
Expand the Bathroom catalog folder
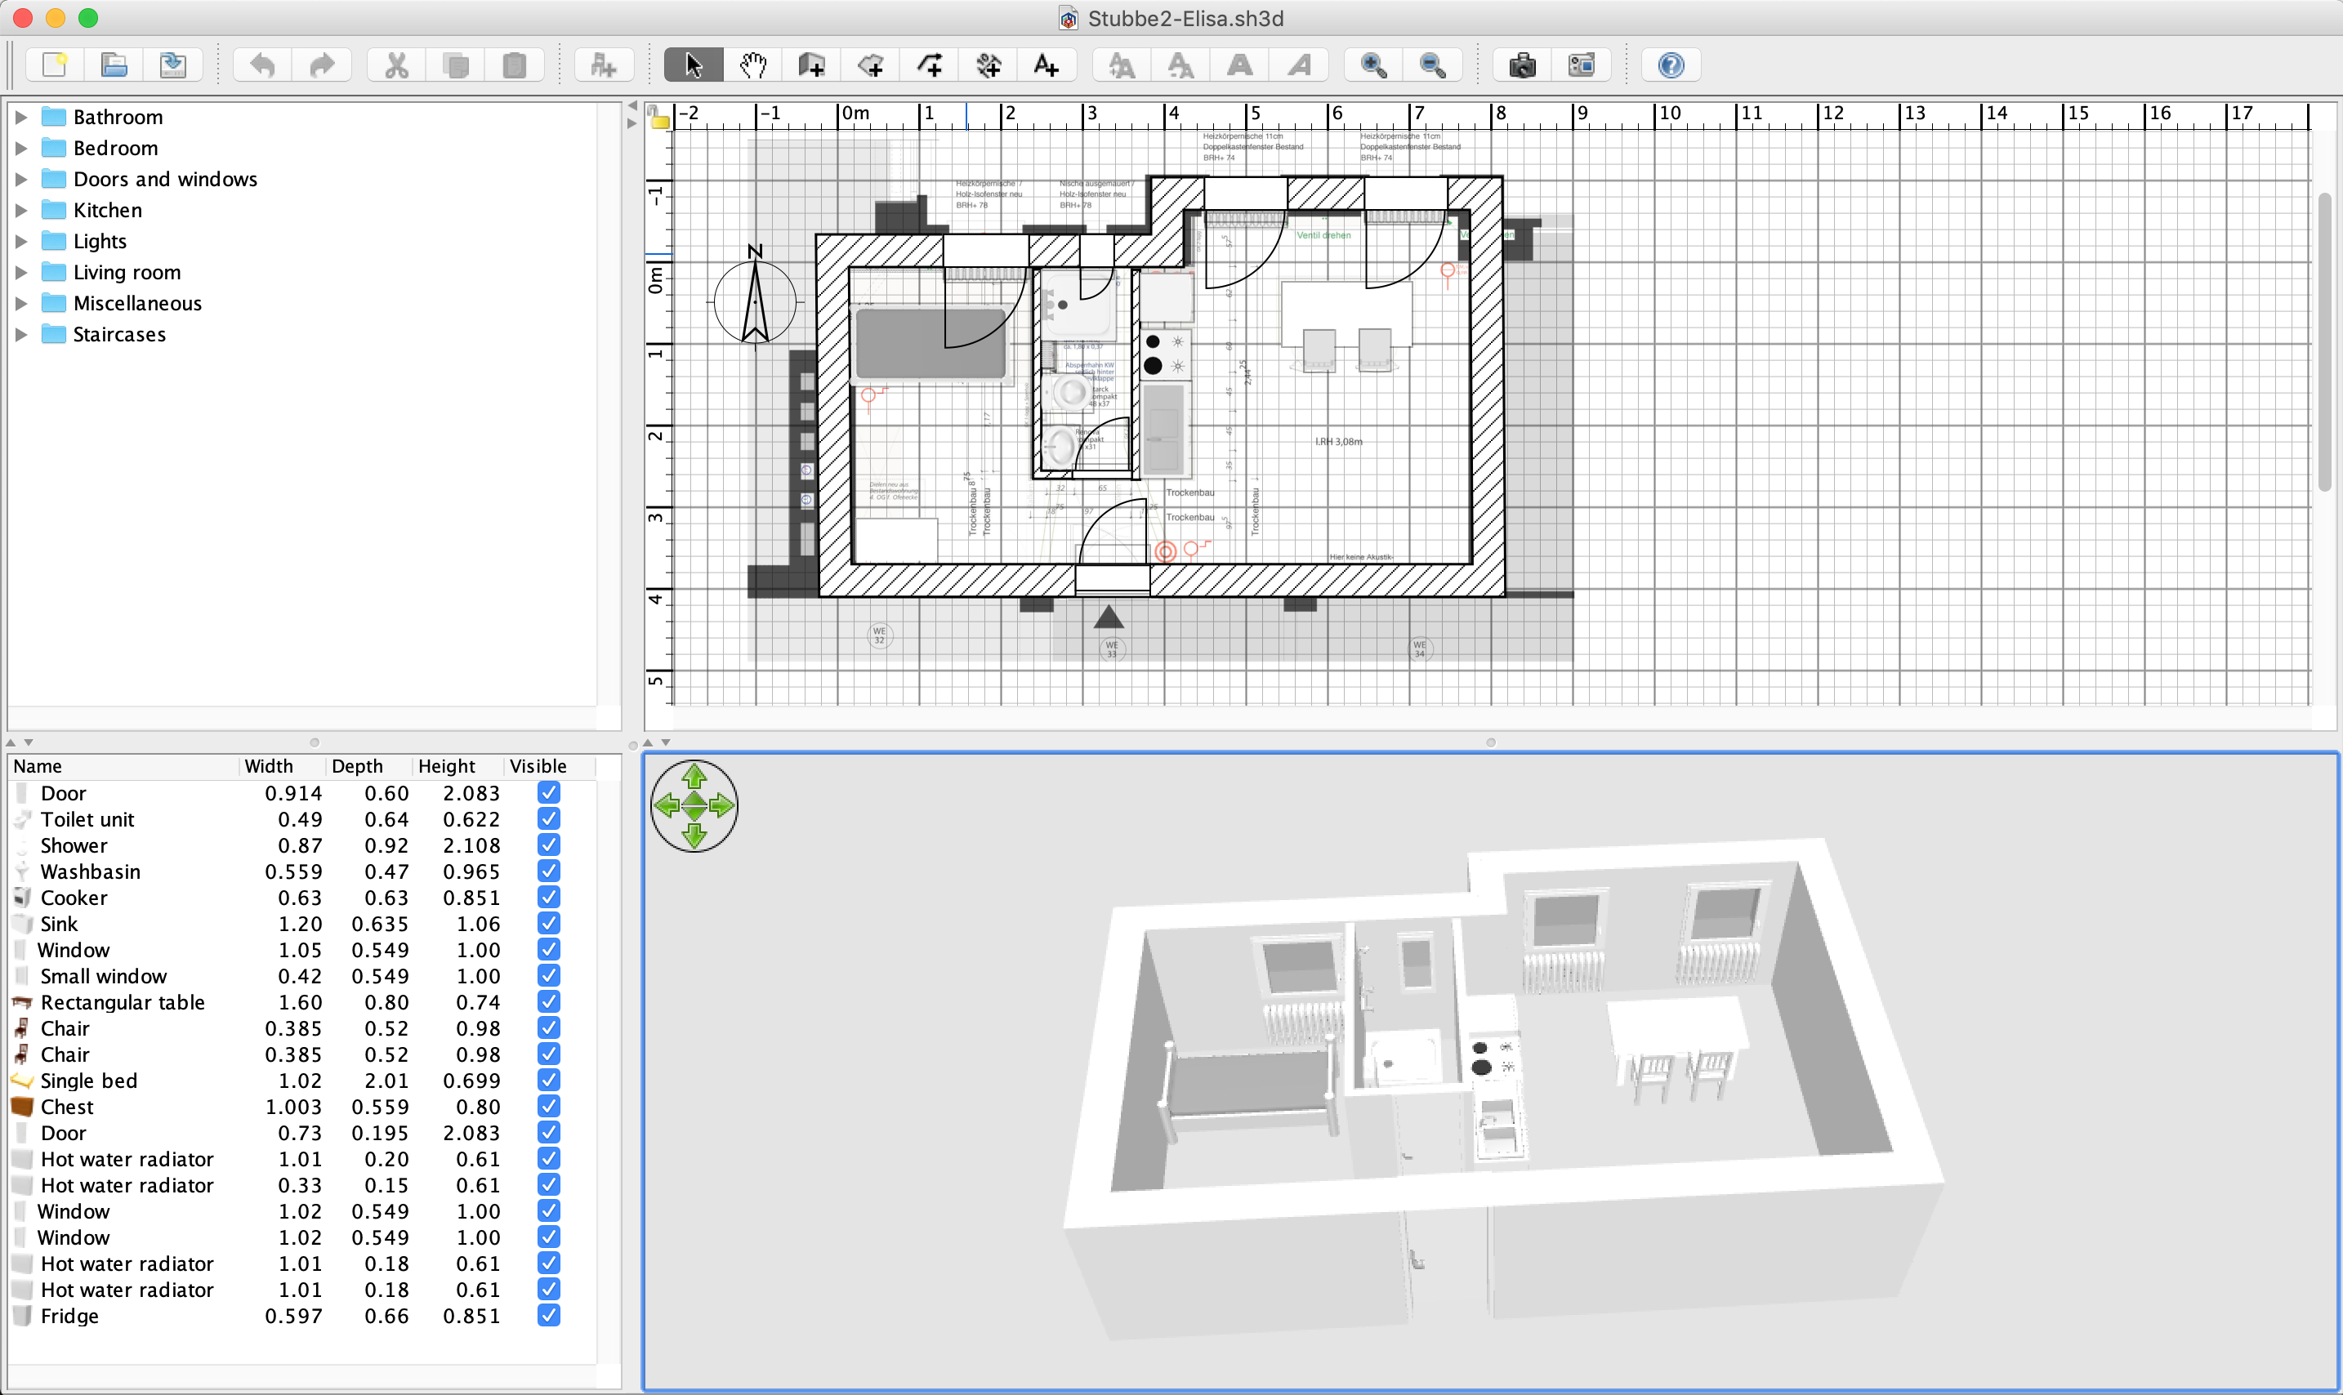20,117
